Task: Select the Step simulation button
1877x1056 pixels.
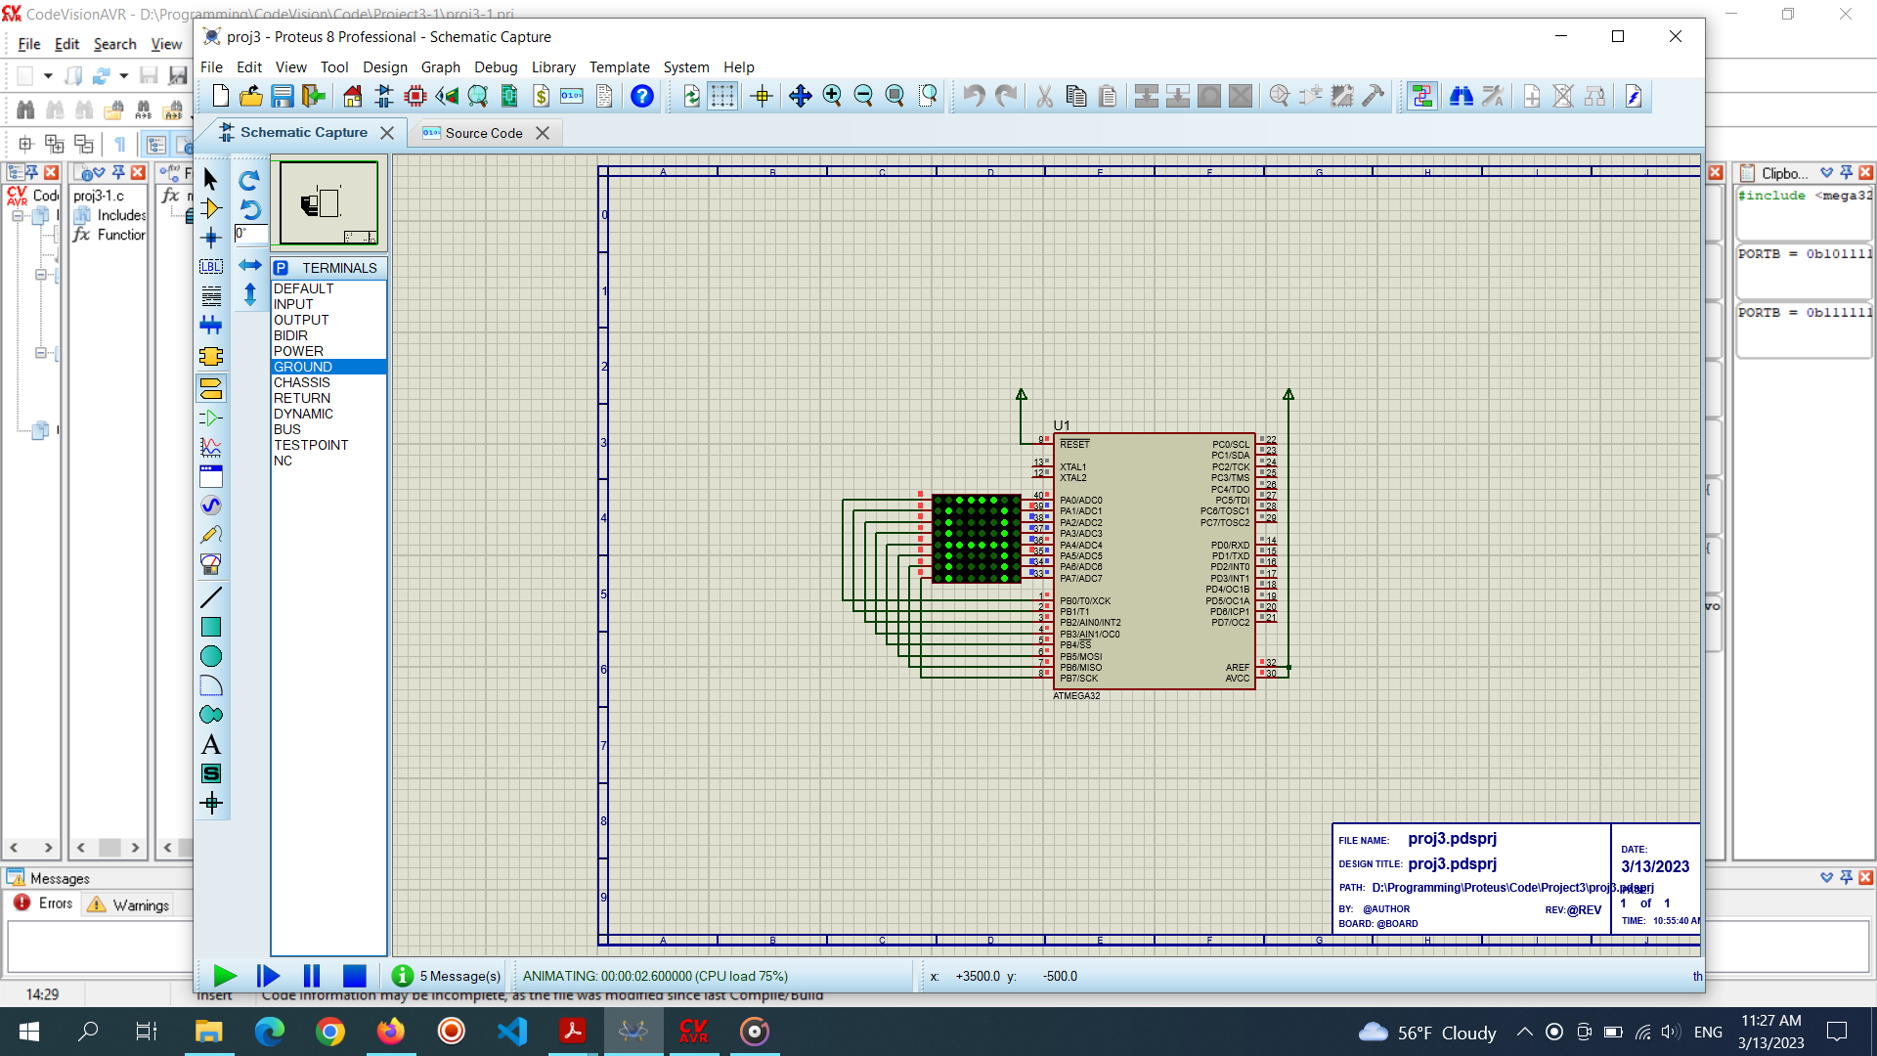Action: (x=267, y=976)
